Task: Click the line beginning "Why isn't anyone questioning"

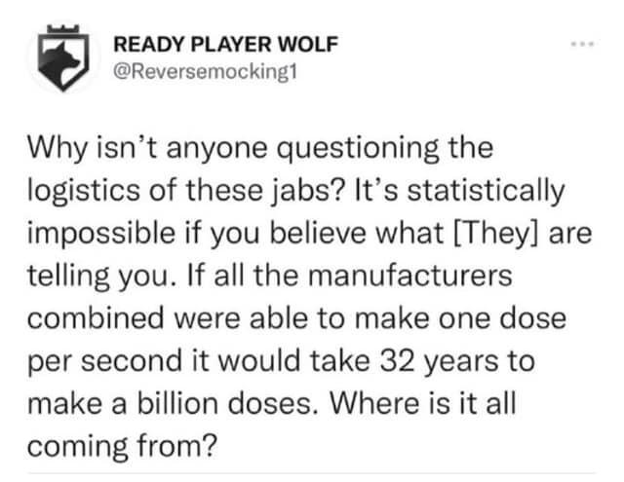Action: (260, 149)
